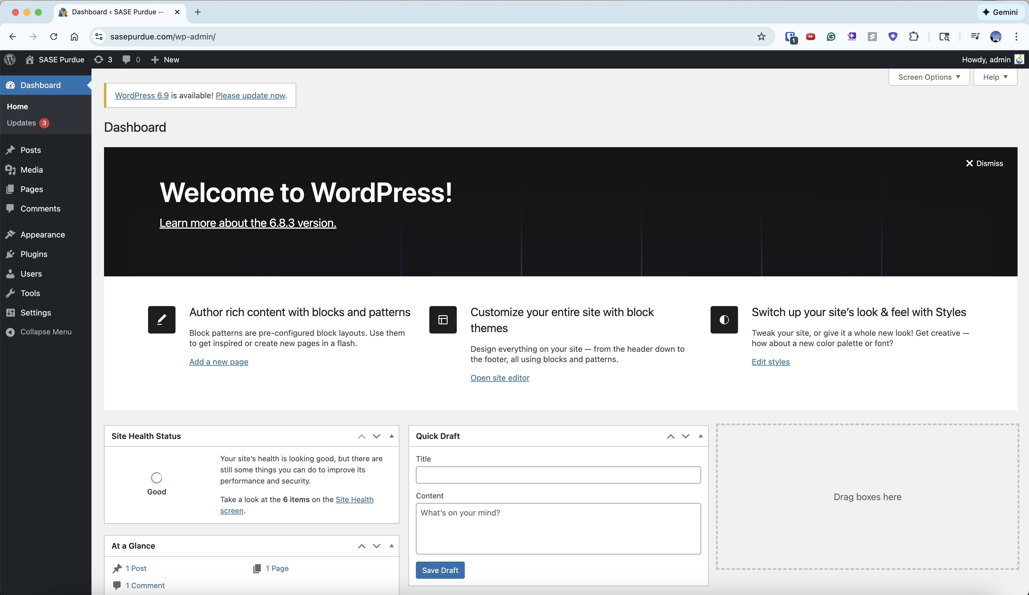Open the Tools menu

(x=30, y=293)
